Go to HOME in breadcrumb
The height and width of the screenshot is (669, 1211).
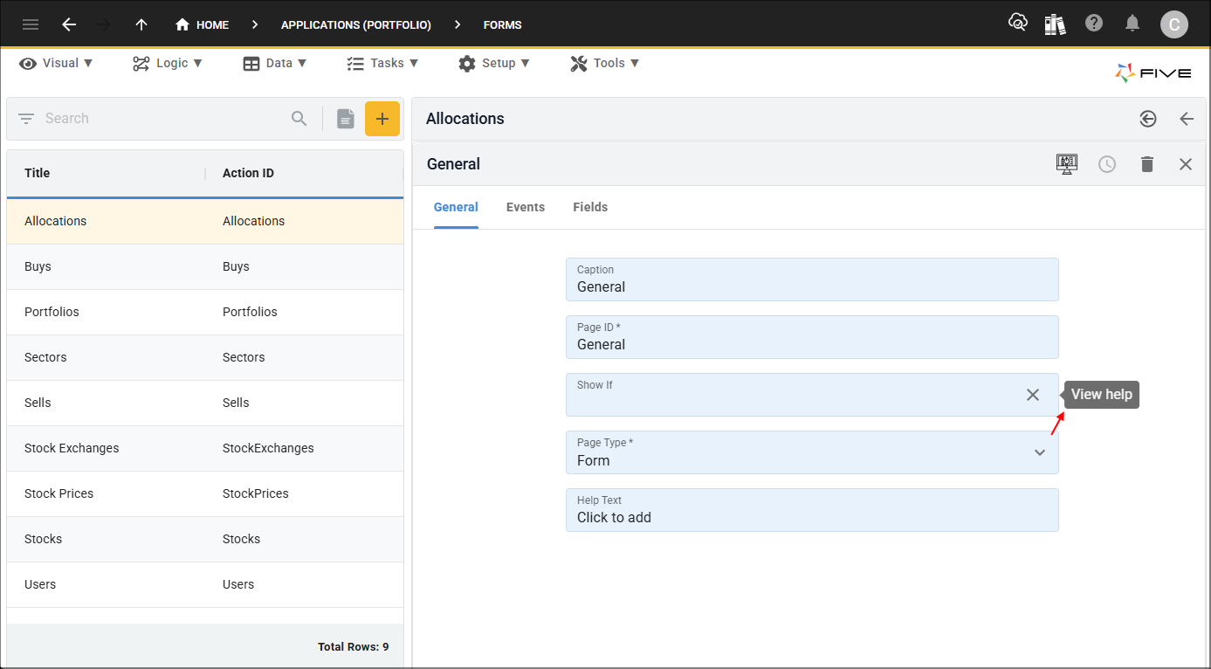click(x=203, y=24)
